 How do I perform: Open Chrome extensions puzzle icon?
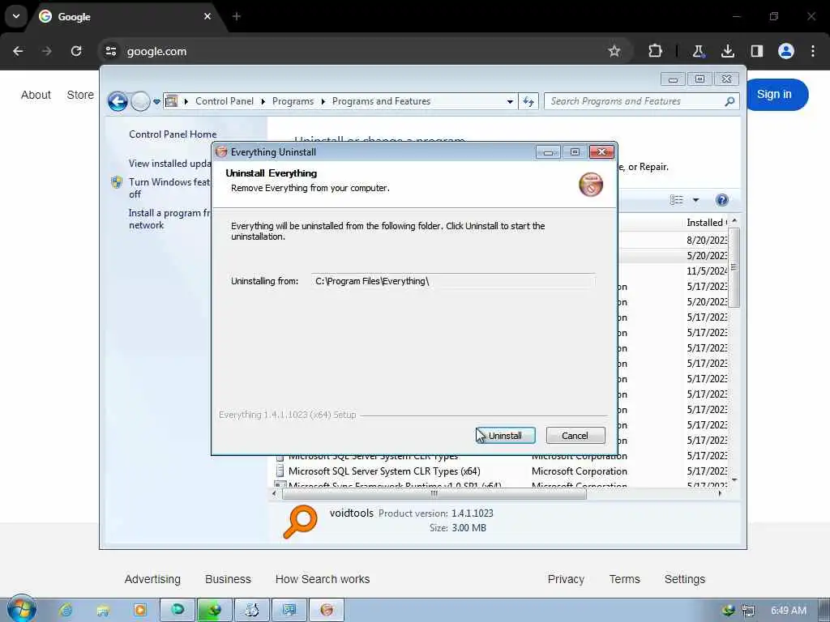click(x=655, y=51)
